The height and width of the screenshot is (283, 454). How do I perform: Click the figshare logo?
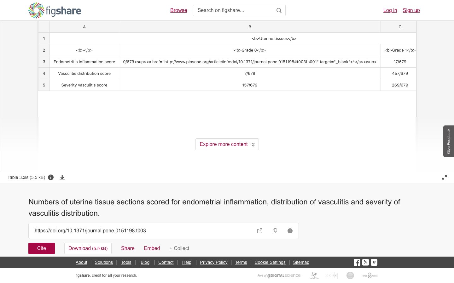pos(55,10)
